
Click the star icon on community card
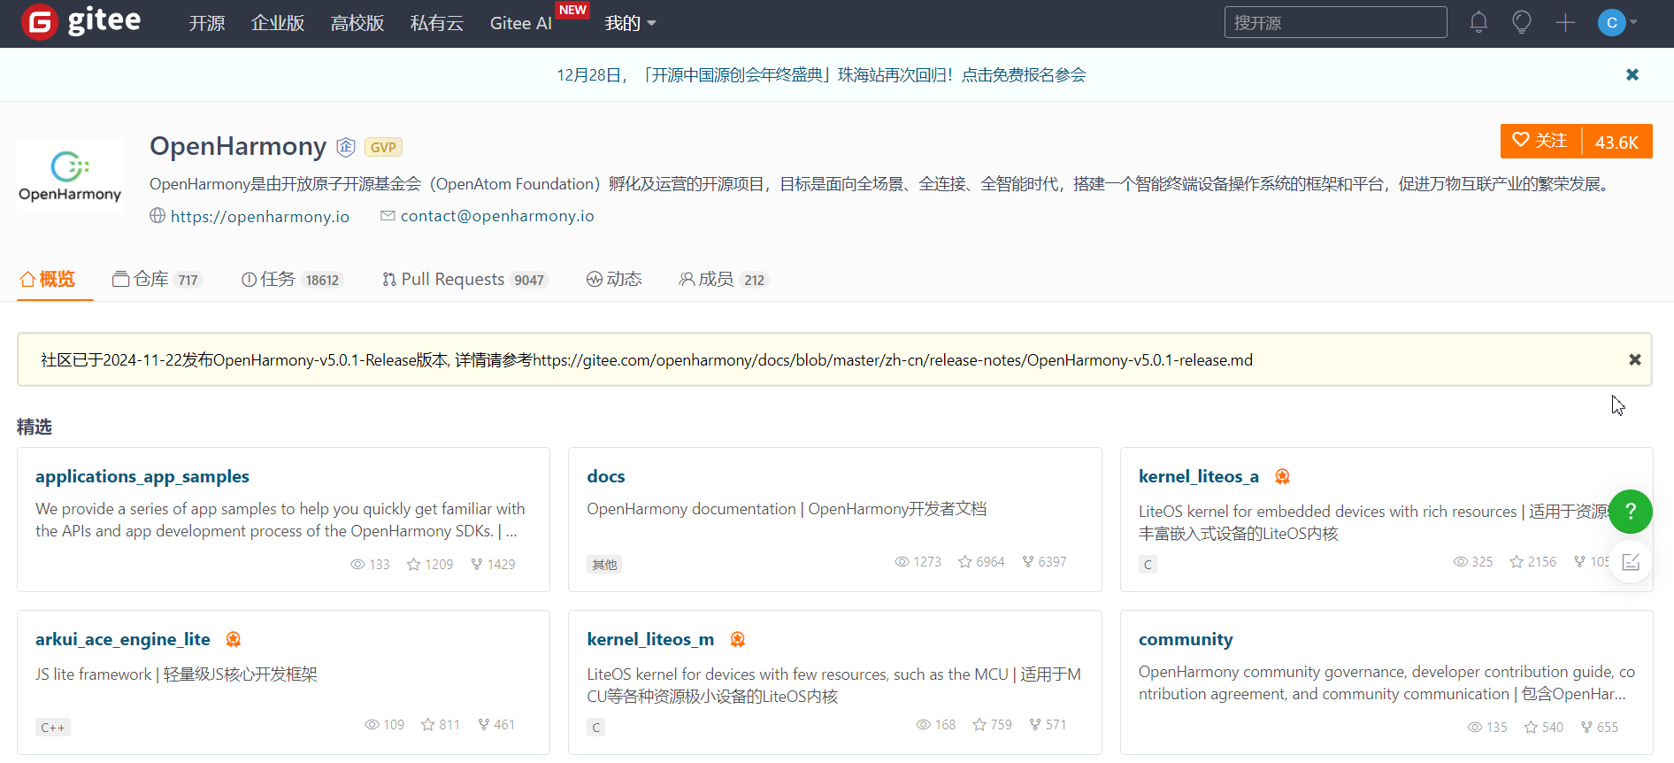(1531, 728)
